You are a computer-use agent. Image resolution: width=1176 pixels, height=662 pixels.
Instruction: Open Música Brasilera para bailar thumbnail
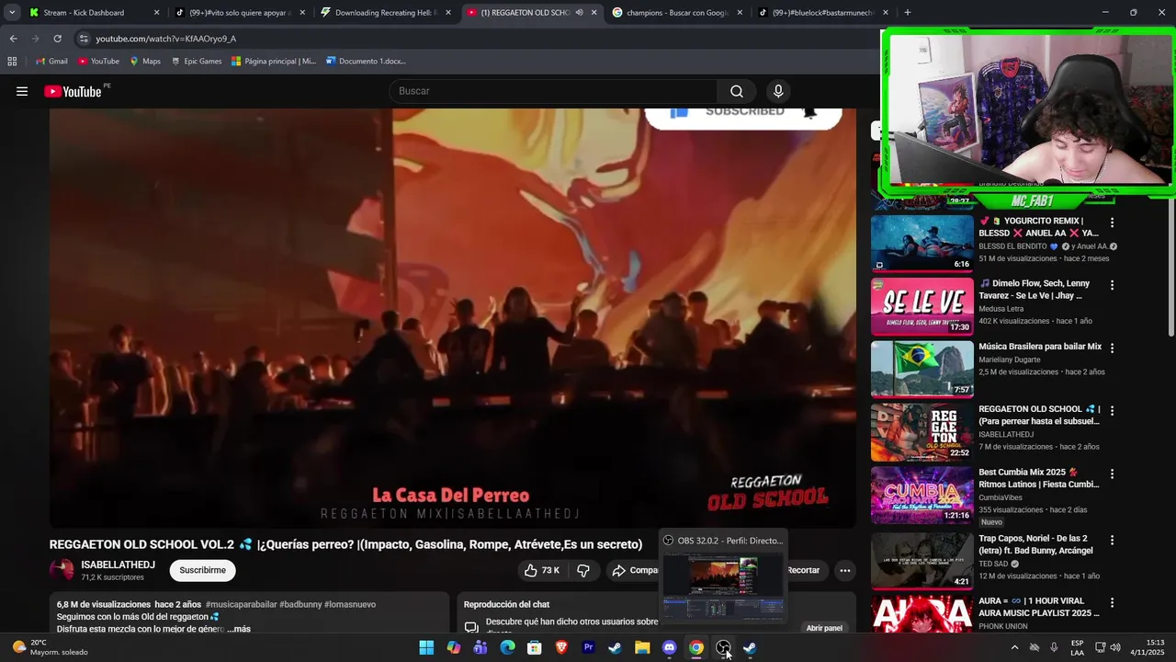pyautogui.click(x=922, y=370)
